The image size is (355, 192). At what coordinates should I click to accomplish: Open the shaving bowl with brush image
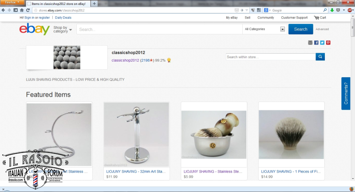coord(214,134)
